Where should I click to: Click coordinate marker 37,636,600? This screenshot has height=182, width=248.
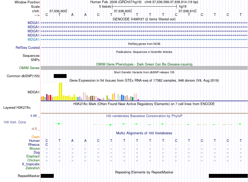58,11
